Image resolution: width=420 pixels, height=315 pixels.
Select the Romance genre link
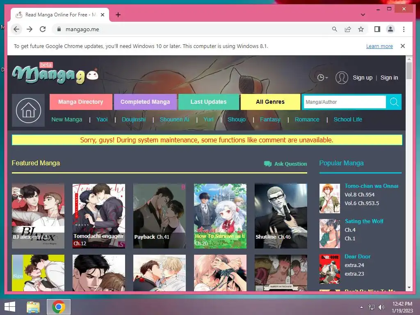pyautogui.click(x=307, y=119)
